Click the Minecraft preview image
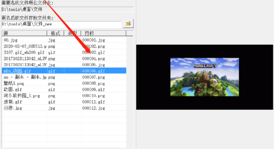The width and height of the screenshot is (274, 149). click(205, 77)
